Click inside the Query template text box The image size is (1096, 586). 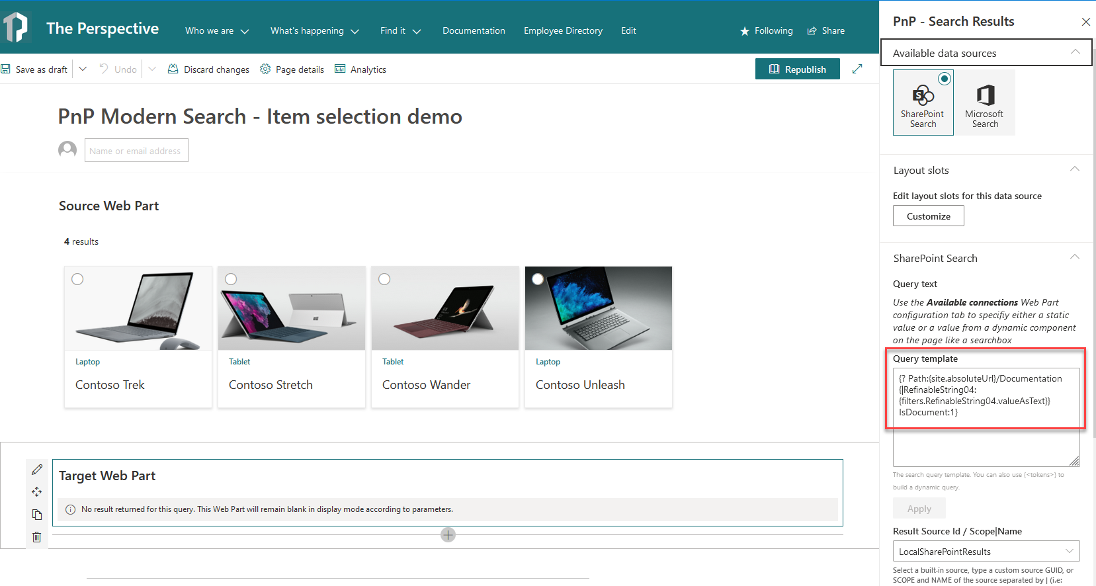pos(986,417)
